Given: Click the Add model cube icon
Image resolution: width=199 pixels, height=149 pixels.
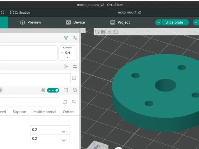Looking at the screenshot, I should 97,32.
